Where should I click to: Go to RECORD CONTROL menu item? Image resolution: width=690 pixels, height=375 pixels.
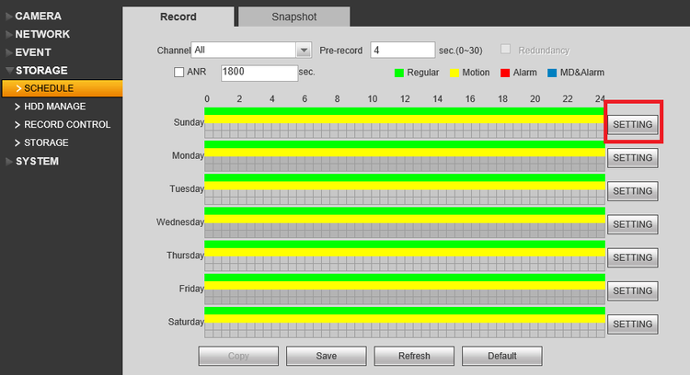[x=67, y=124]
